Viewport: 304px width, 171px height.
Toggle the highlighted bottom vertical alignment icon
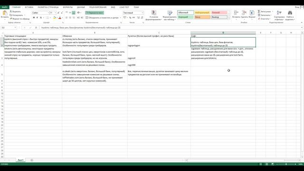click(x=74, y=13)
